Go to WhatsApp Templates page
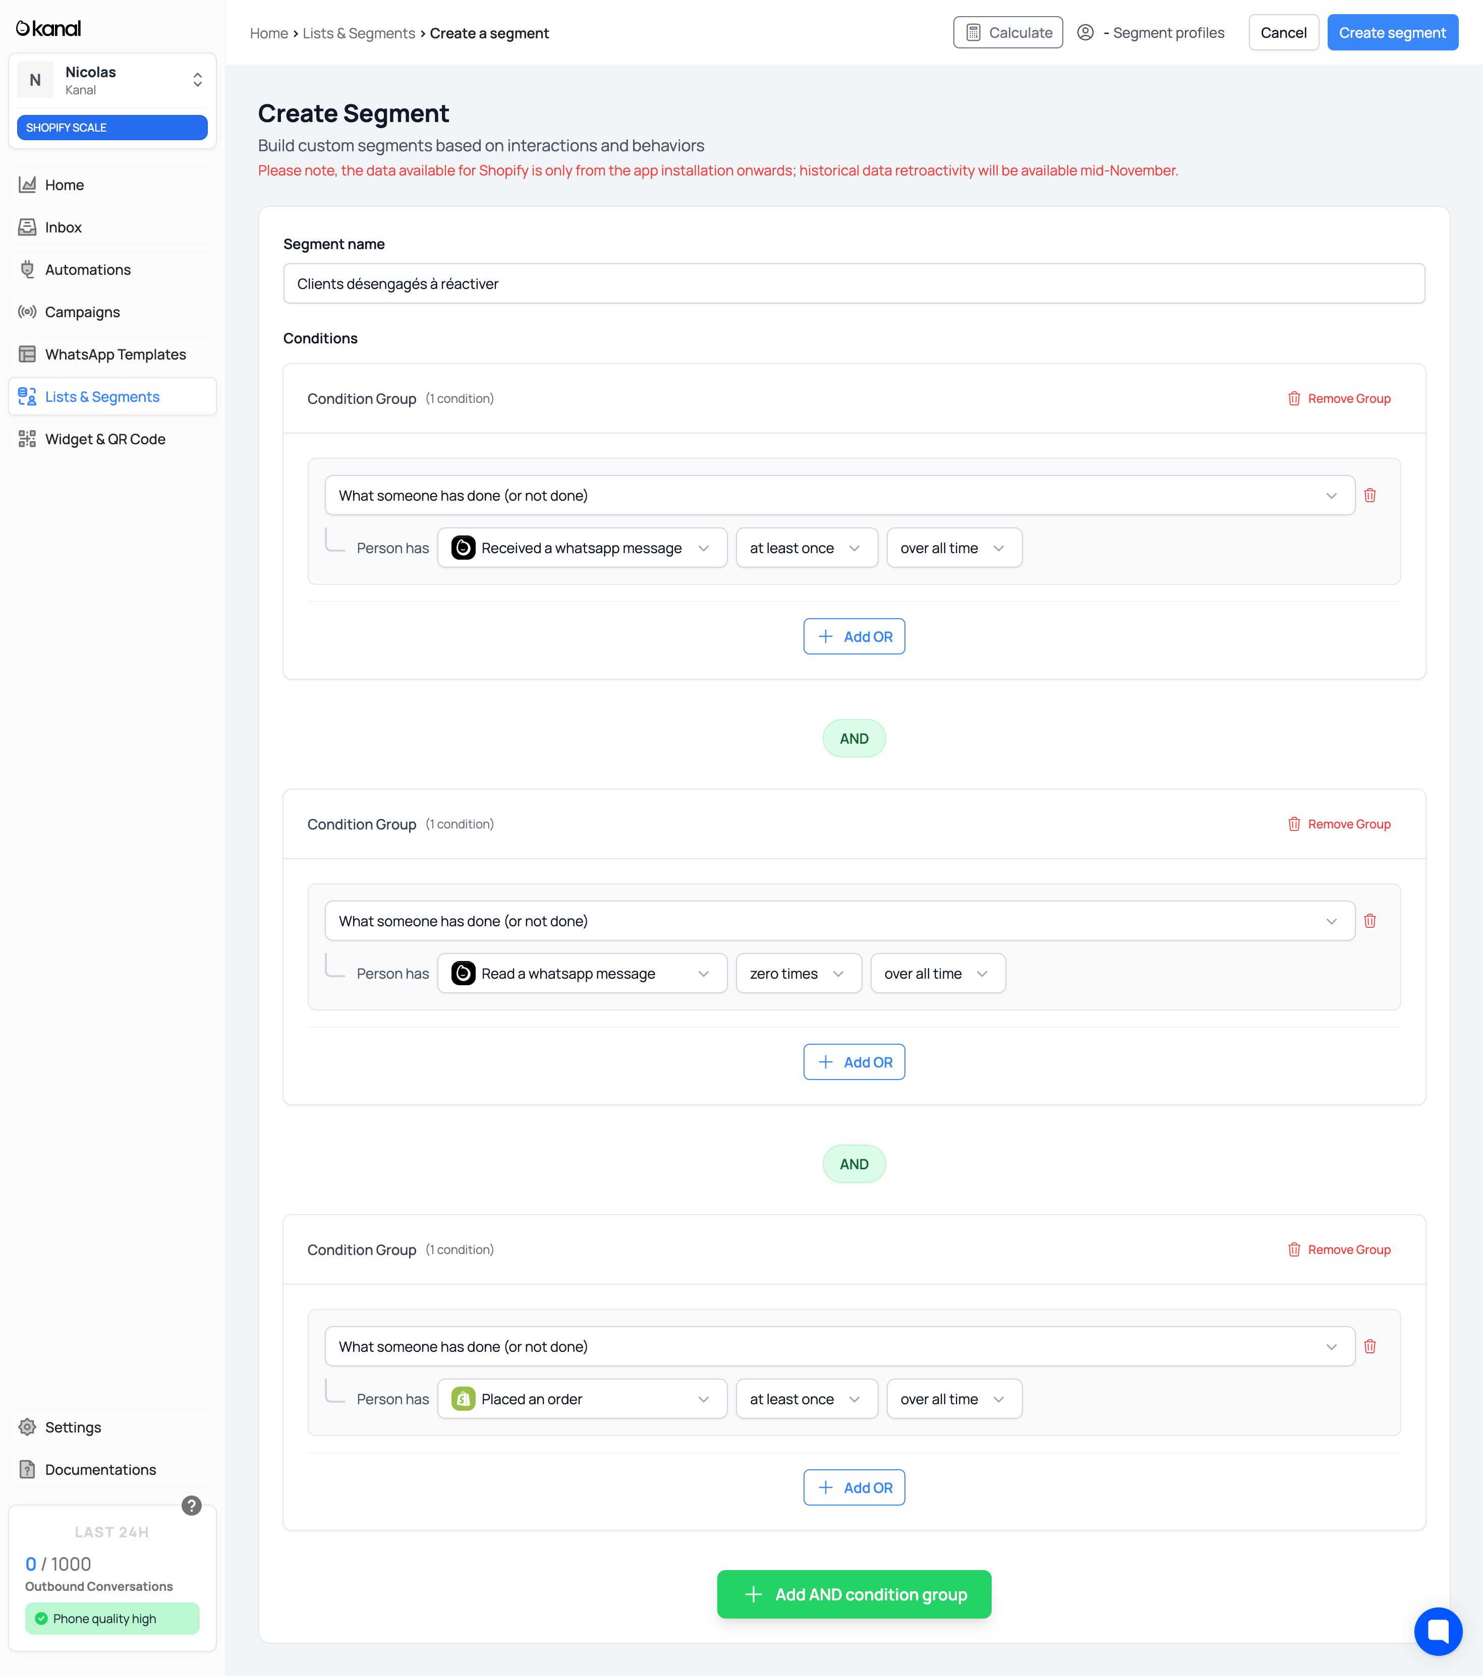This screenshot has height=1676, width=1483. (115, 354)
